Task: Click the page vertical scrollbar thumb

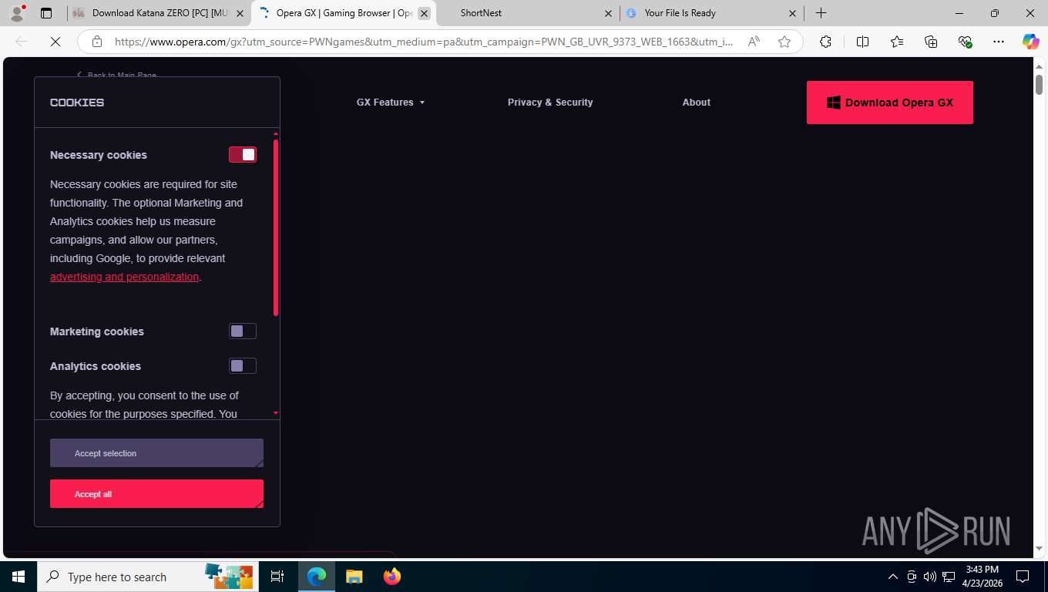Action: click(x=1039, y=84)
